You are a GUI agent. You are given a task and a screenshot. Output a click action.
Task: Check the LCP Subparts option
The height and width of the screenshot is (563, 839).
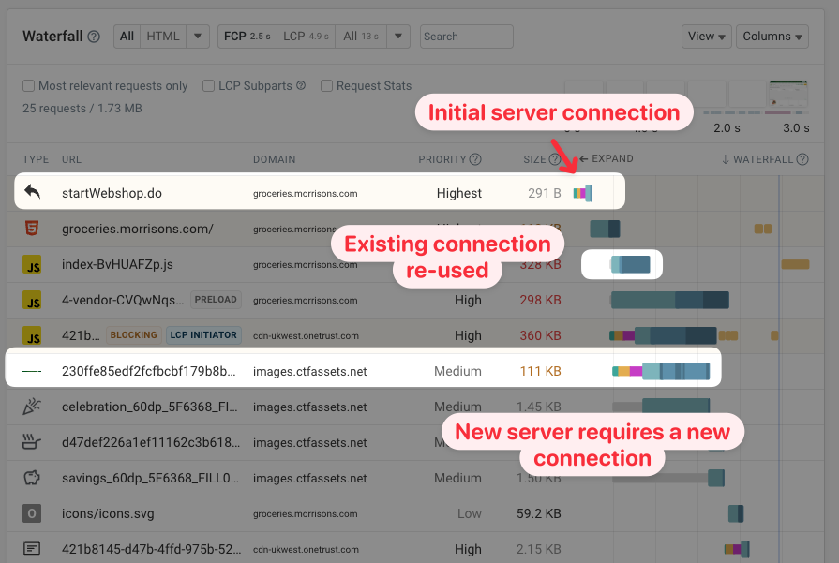207,85
